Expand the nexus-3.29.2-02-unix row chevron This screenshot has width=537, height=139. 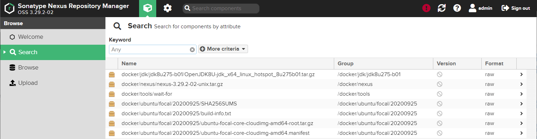522,84
